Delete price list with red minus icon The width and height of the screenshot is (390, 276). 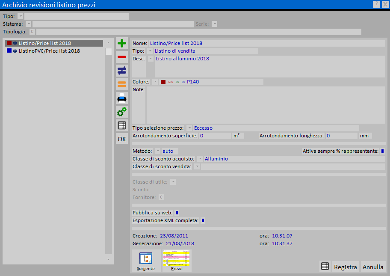tap(122, 57)
